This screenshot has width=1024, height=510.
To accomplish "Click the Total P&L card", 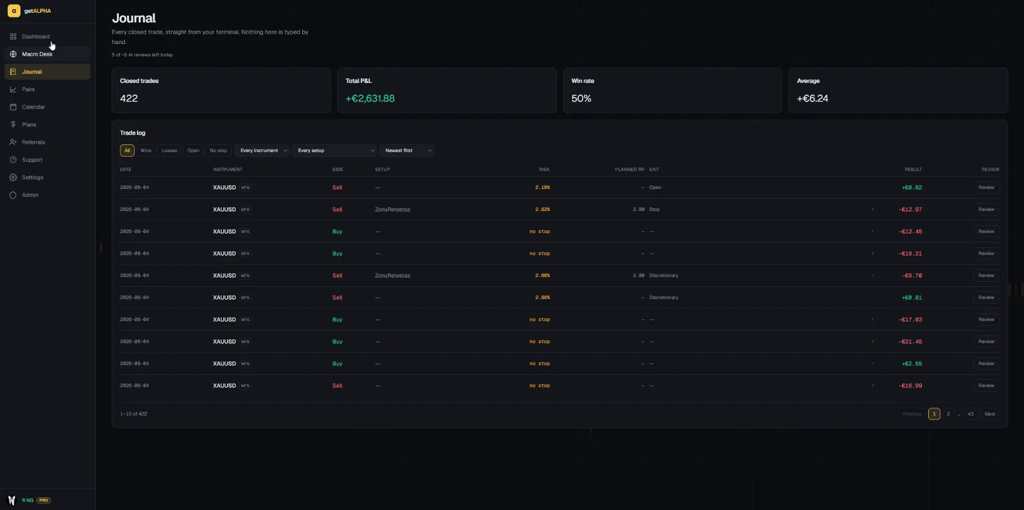I will coord(447,91).
